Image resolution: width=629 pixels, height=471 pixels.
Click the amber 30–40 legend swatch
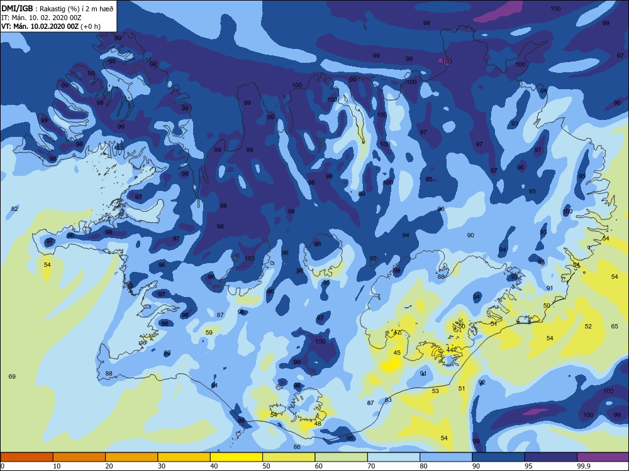[x=184, y=457]
